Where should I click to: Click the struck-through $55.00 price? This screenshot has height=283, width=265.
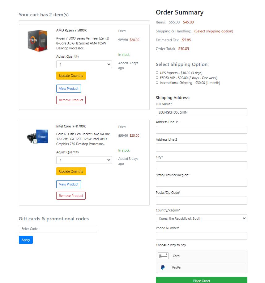[174, 22]
